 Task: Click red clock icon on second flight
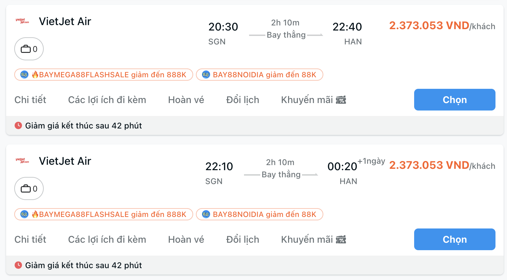coord(18,265)
